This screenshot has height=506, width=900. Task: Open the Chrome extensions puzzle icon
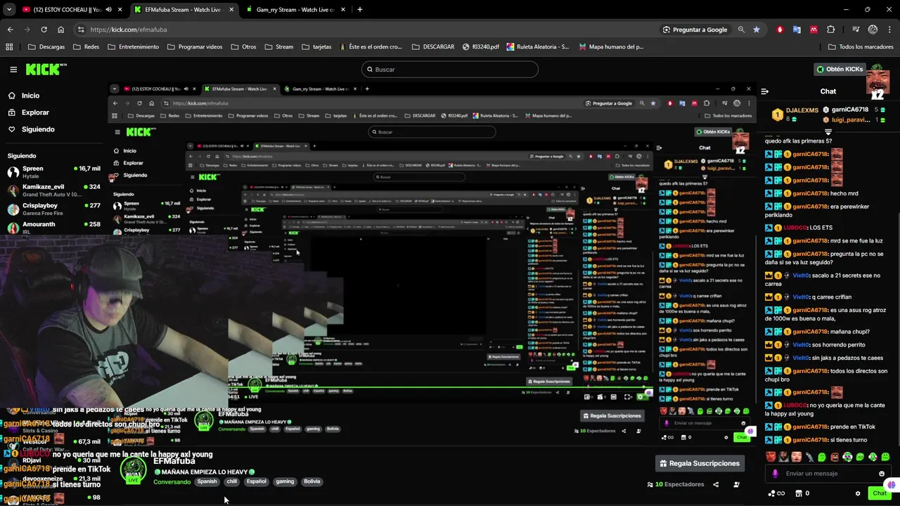pyautogui.click(x=831, y=30)
